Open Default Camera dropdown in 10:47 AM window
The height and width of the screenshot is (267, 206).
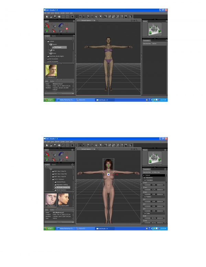pos(86,21)
